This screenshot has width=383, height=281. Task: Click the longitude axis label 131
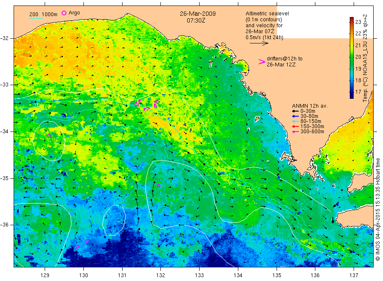tap(122, 275)
